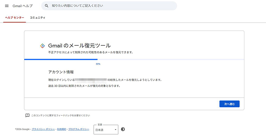Click the blue progress bar at 33%
The height and width of the screenshot is (137, 266).
coord(61,59)
